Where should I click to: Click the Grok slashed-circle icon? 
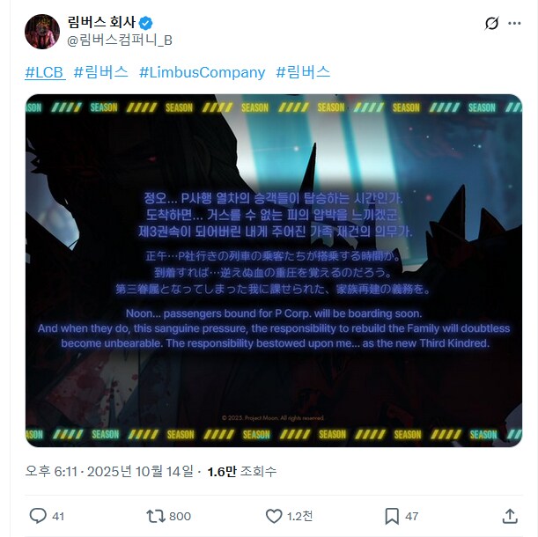tap(491, 24)
